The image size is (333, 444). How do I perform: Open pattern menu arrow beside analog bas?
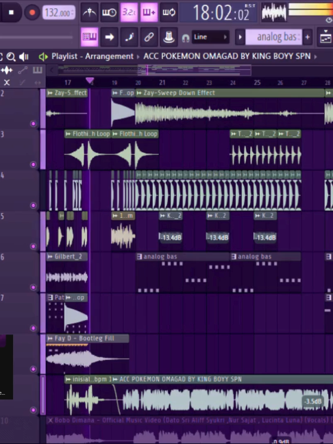click(x=240, y=37)
